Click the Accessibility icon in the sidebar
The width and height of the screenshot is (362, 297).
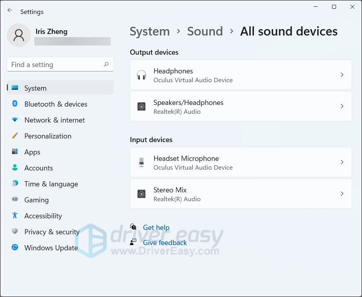coord(14,216)
